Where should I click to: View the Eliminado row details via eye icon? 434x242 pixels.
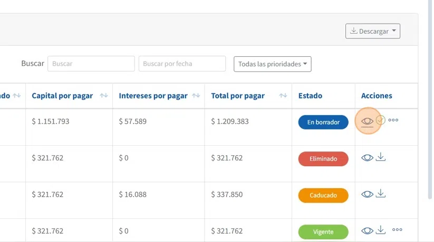(x=367, y=157)
